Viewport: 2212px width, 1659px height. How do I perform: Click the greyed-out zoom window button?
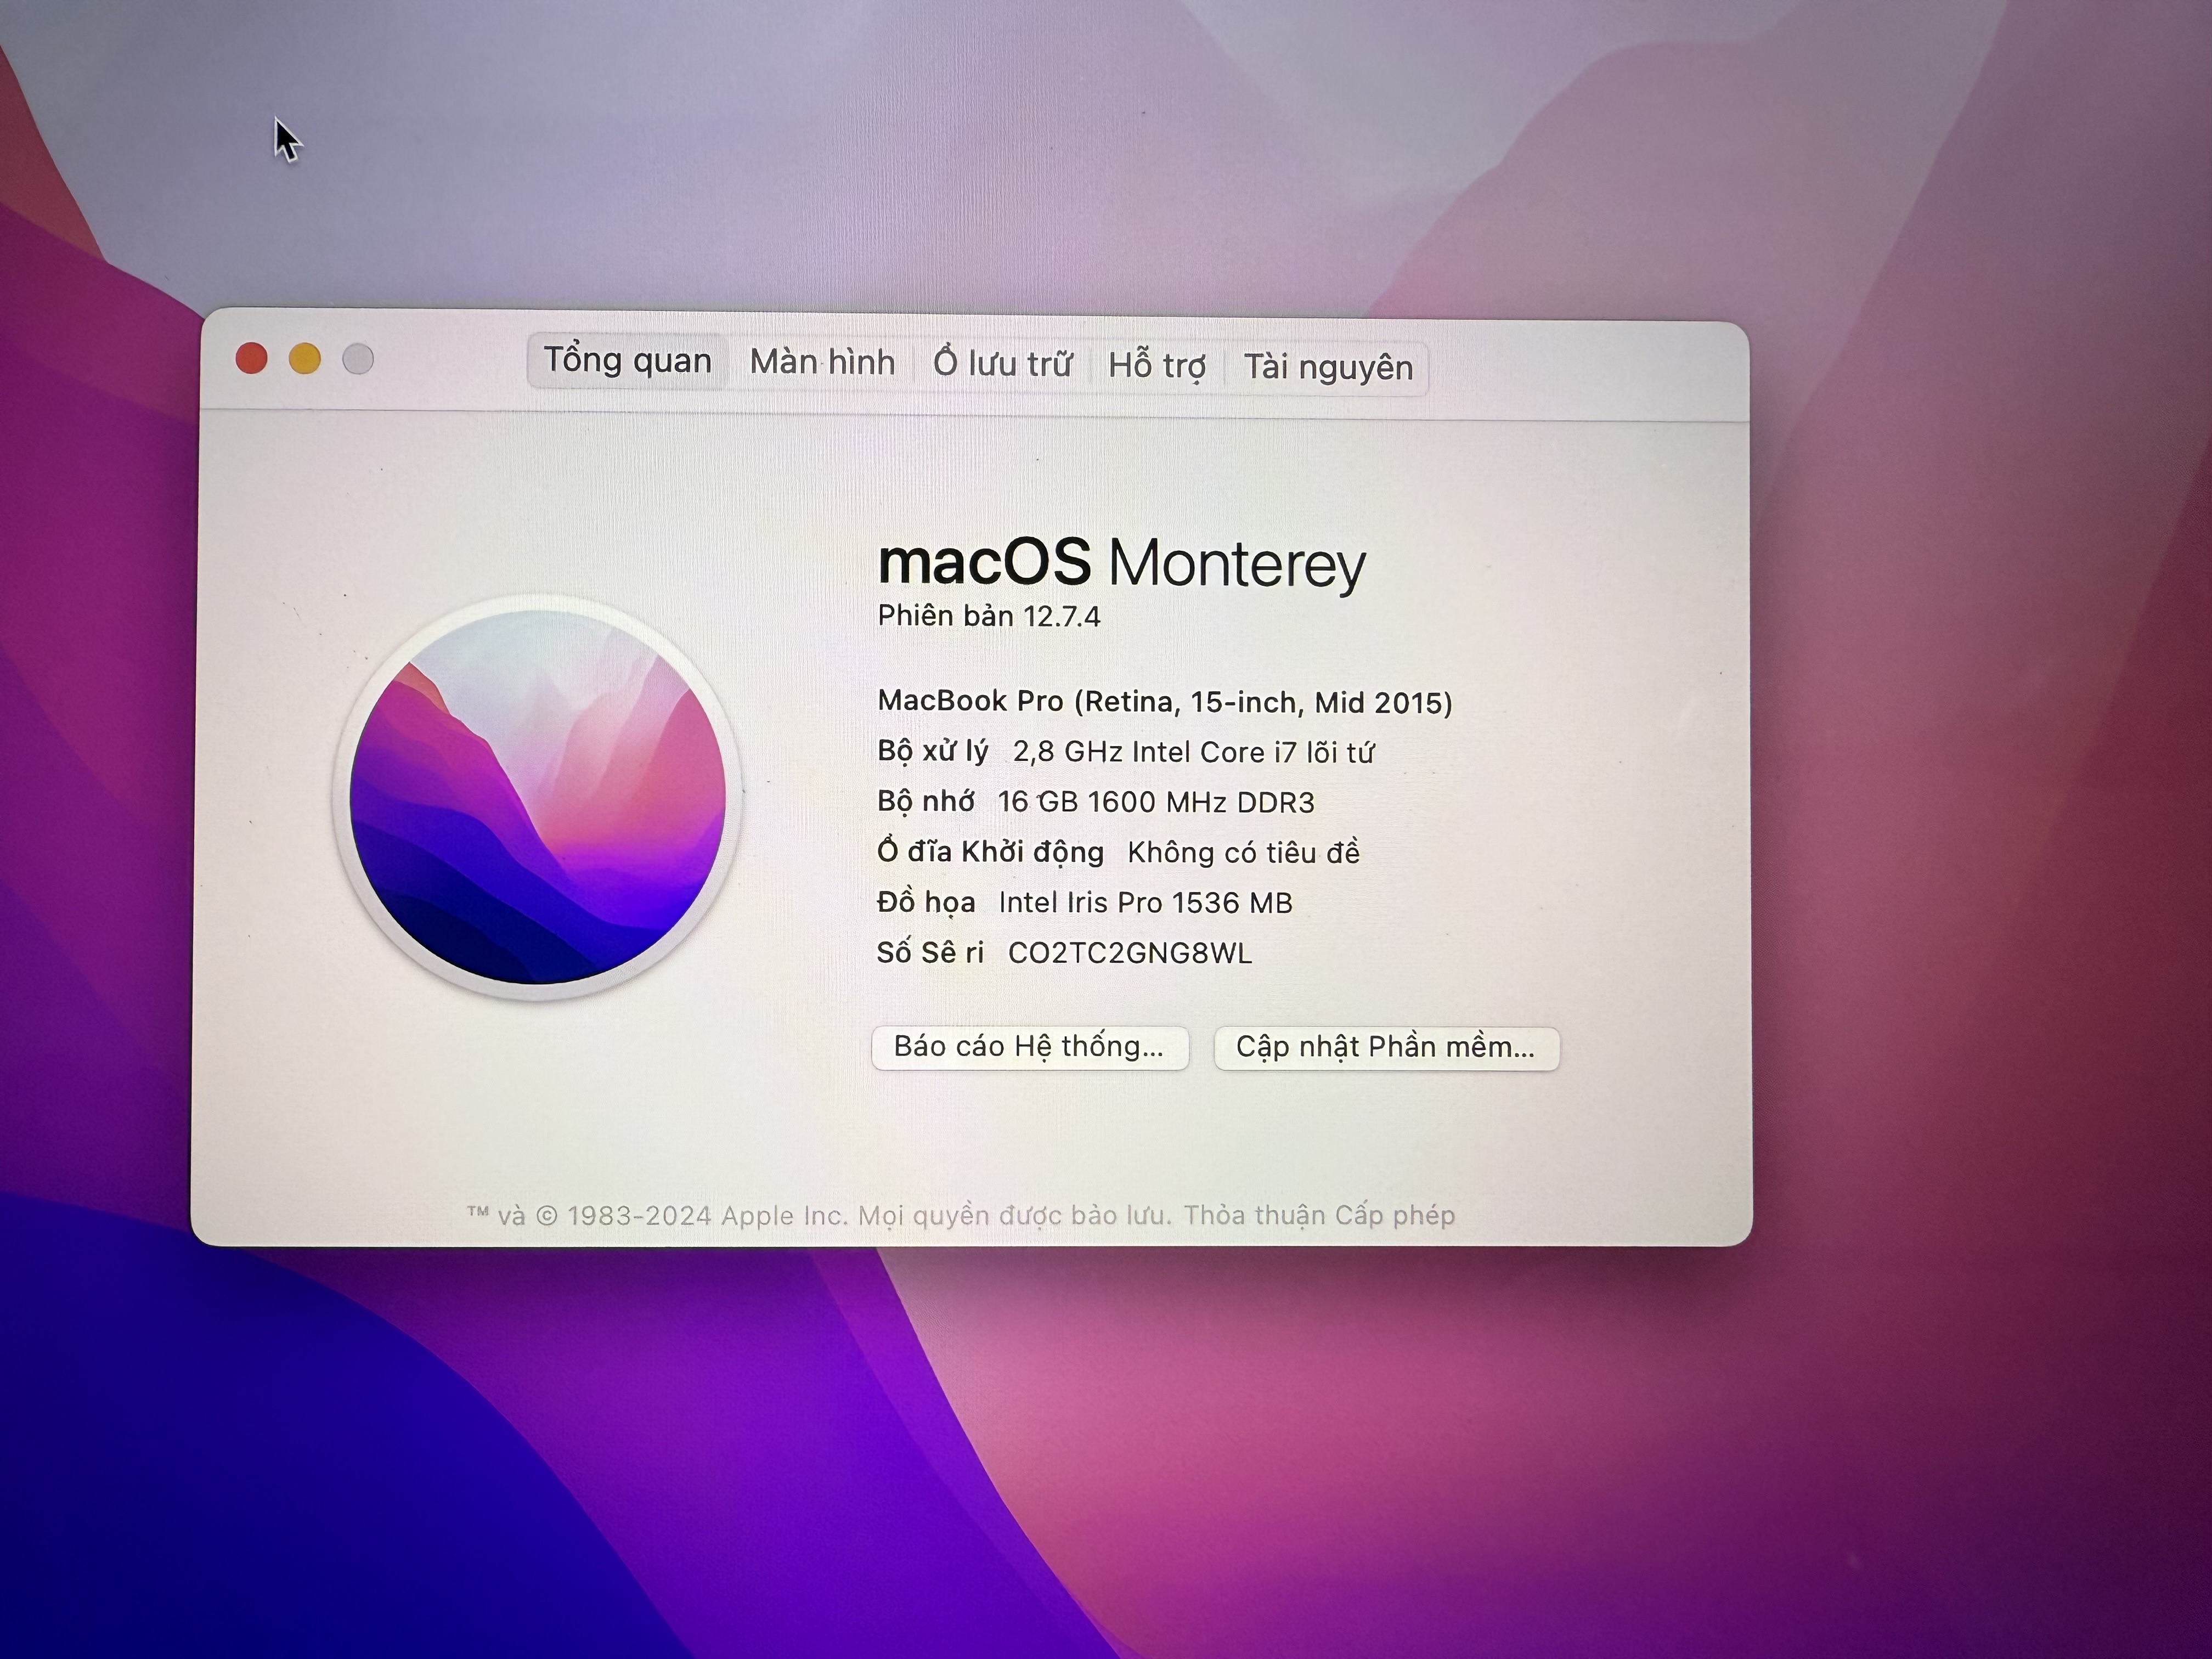[x=358, y=359]
